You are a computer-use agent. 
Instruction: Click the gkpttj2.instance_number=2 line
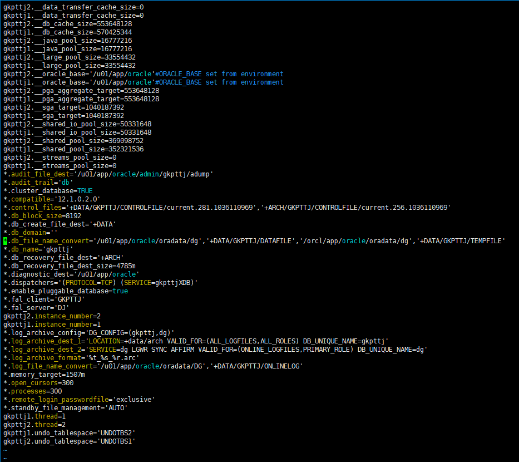(52, 316)
